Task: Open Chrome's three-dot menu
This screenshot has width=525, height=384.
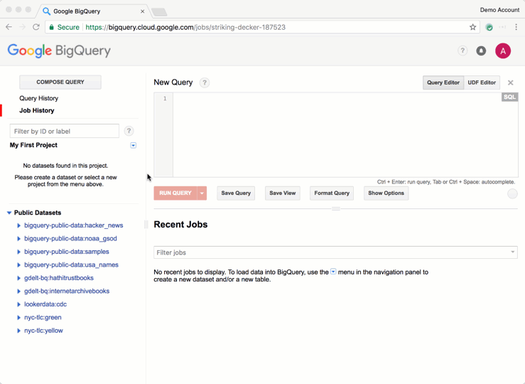Action: (516, 27)
